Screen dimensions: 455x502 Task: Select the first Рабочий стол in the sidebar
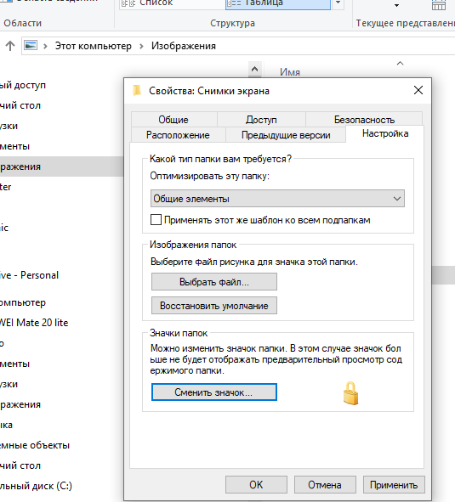tap(20, 105)
